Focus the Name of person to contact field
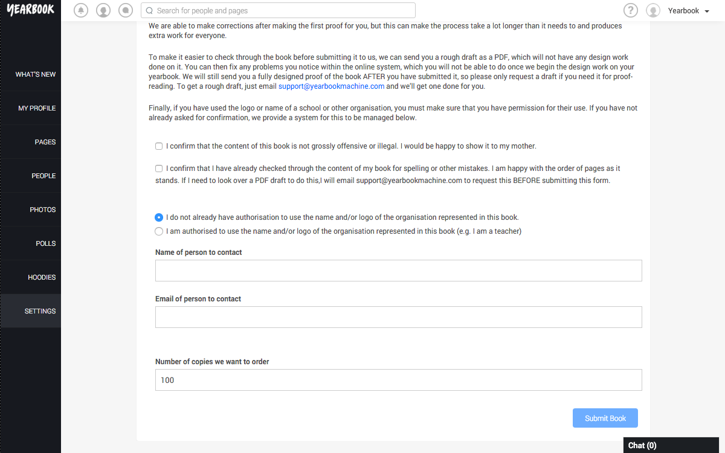 click(399, 271)
